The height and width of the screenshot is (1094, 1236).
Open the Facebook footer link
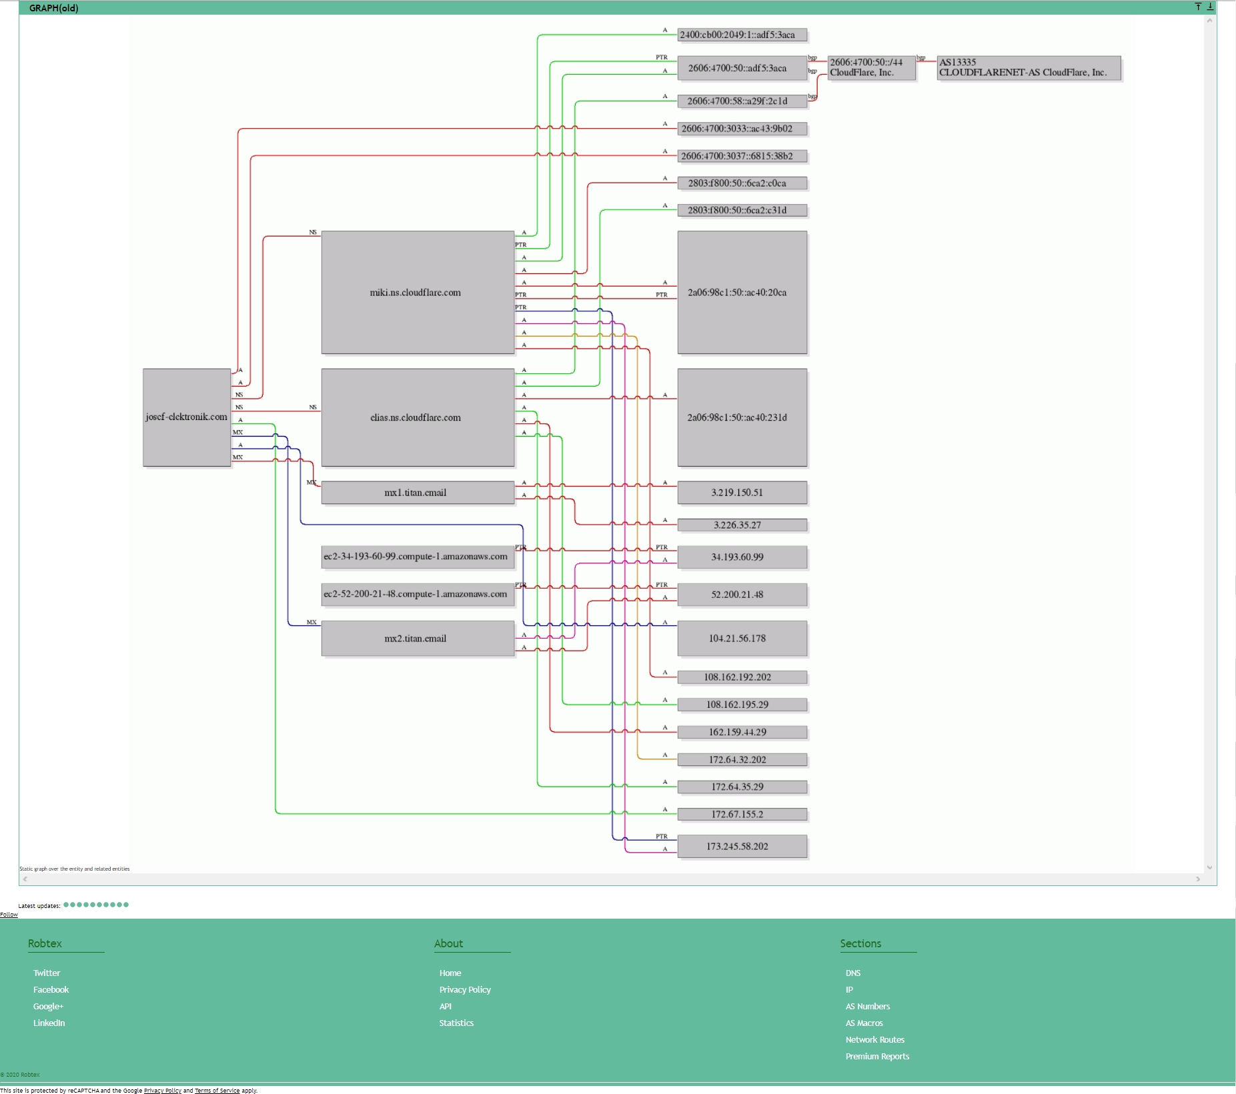pyautogui.click(x=51, y=990)
